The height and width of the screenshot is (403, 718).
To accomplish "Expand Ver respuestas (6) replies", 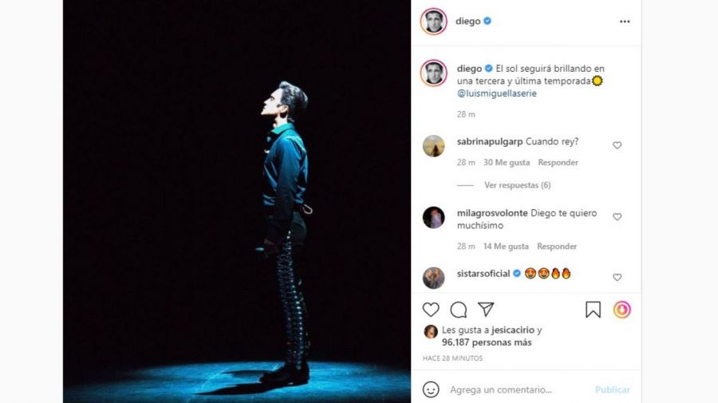I will (518, 185).
